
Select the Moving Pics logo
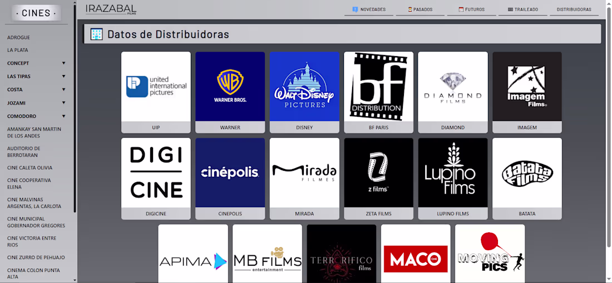tap(490, 254)
